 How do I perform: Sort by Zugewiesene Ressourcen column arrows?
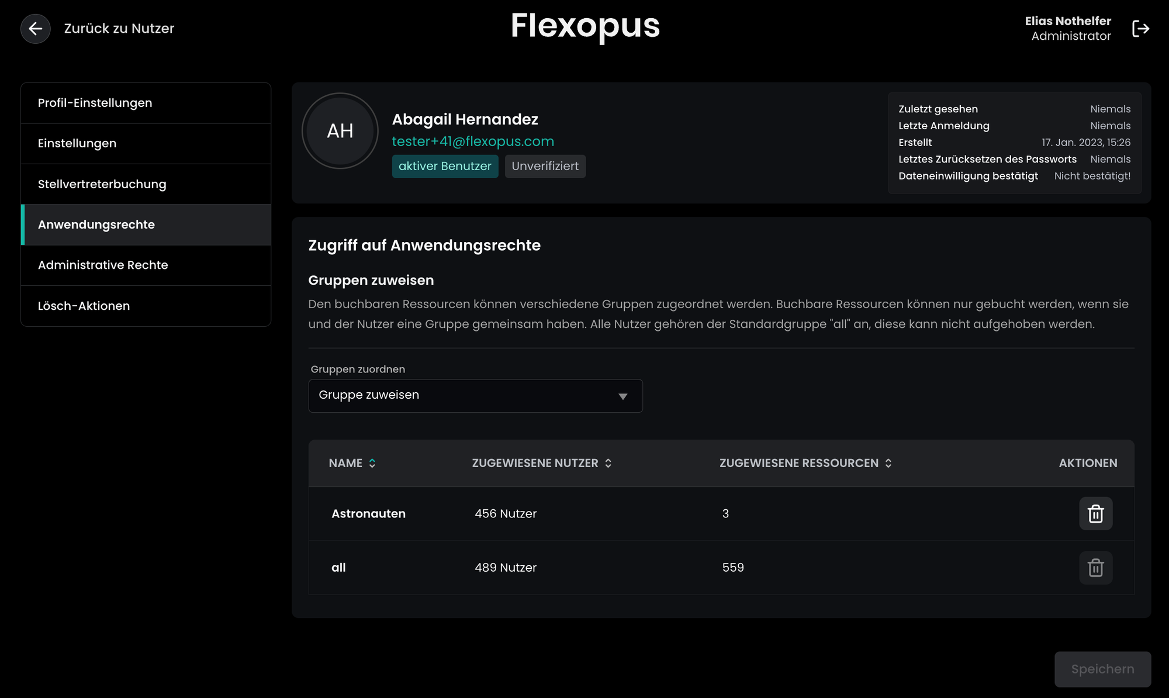point(888,463)
